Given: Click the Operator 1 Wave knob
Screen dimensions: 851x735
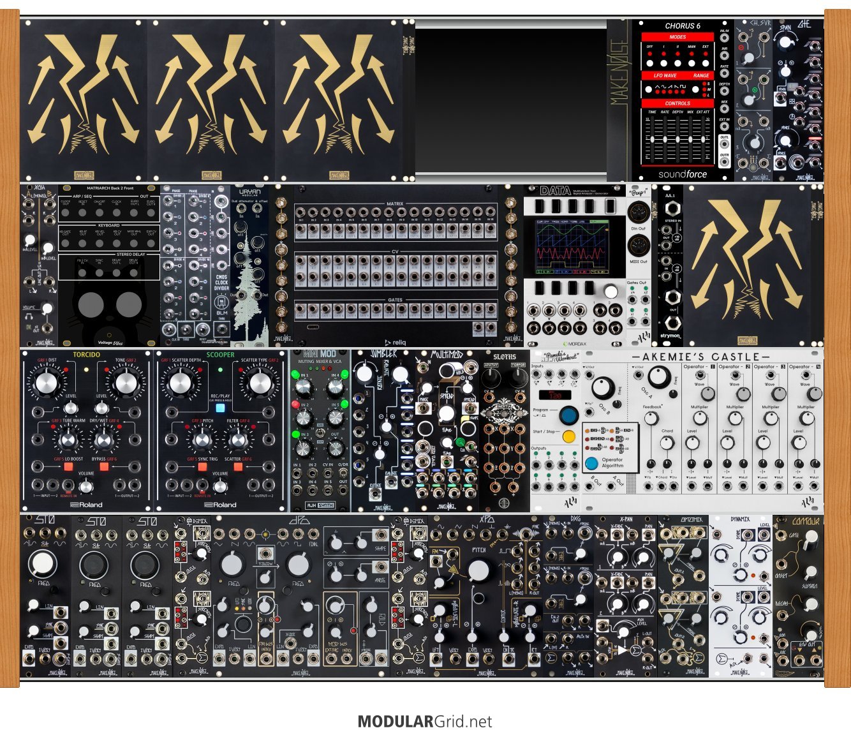Looking at the screenshot, I should tap(707, 393).
